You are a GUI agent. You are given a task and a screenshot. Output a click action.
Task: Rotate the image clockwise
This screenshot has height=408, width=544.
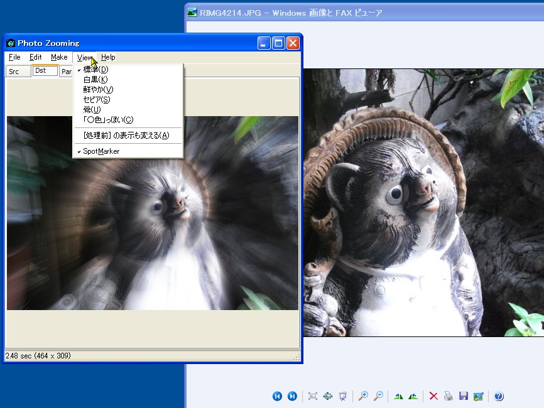tap(398, 396)
